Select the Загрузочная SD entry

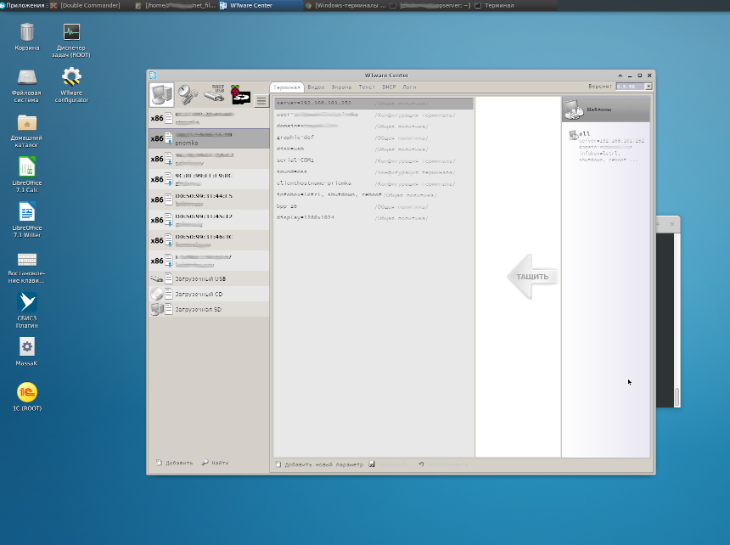click(199, 310)
